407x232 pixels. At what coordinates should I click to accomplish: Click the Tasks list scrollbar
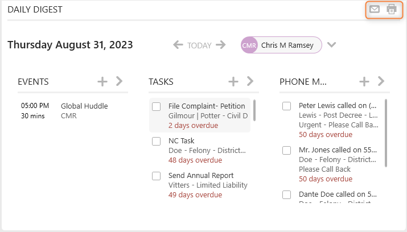click(254, 110)
